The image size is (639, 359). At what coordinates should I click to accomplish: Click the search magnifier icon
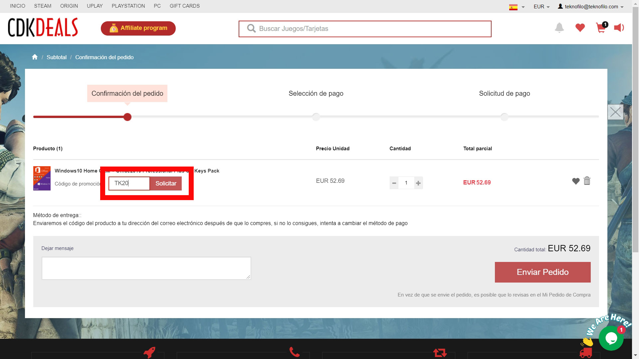[x=251, y=29]
